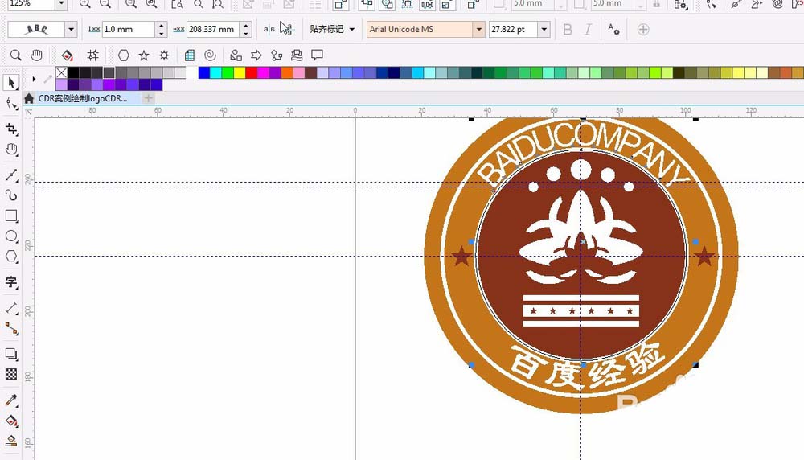Increase the 208.337 mm offset spinner
This screenshot has width=804, height=460.
pos(246,26)
